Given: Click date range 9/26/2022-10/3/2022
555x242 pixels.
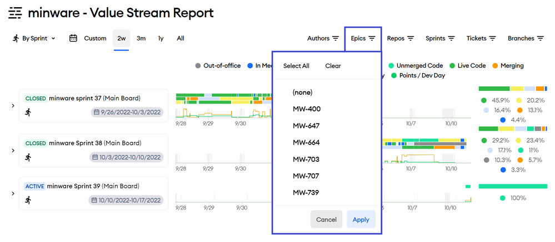Looking at the screenshot, I should coord(127,112).
